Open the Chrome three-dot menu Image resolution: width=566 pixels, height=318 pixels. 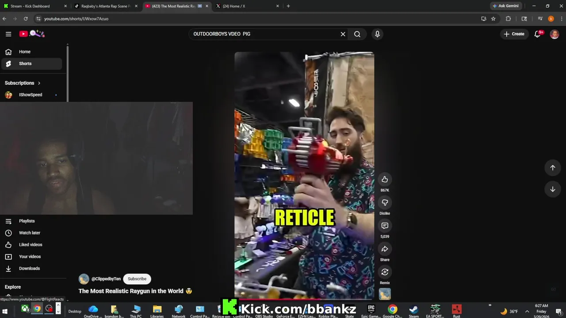562,19
